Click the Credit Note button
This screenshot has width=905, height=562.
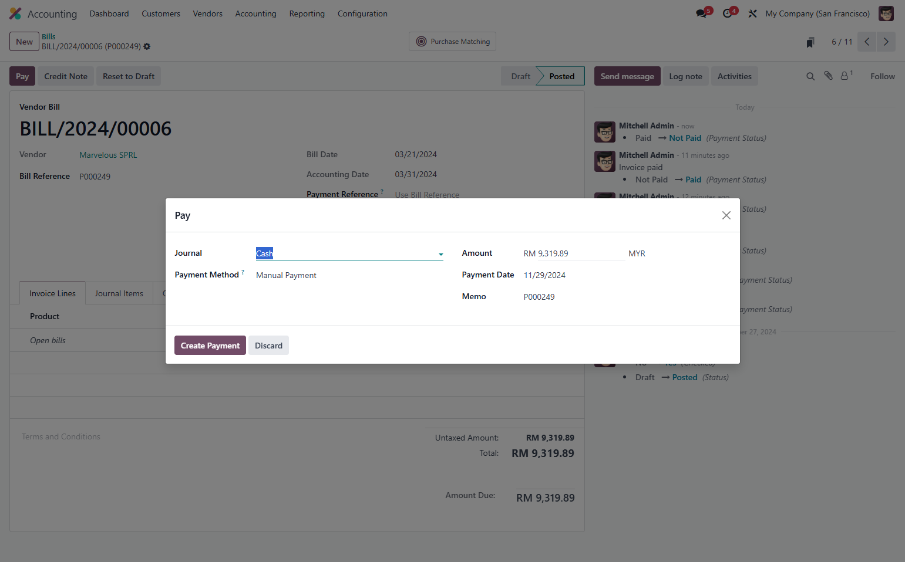tap(66, 76)
